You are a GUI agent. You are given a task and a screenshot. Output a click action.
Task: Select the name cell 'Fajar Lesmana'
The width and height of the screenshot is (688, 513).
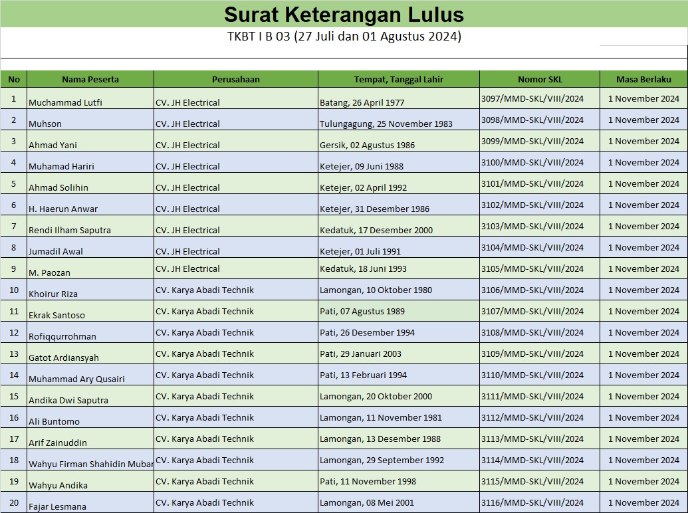(90, 502)
